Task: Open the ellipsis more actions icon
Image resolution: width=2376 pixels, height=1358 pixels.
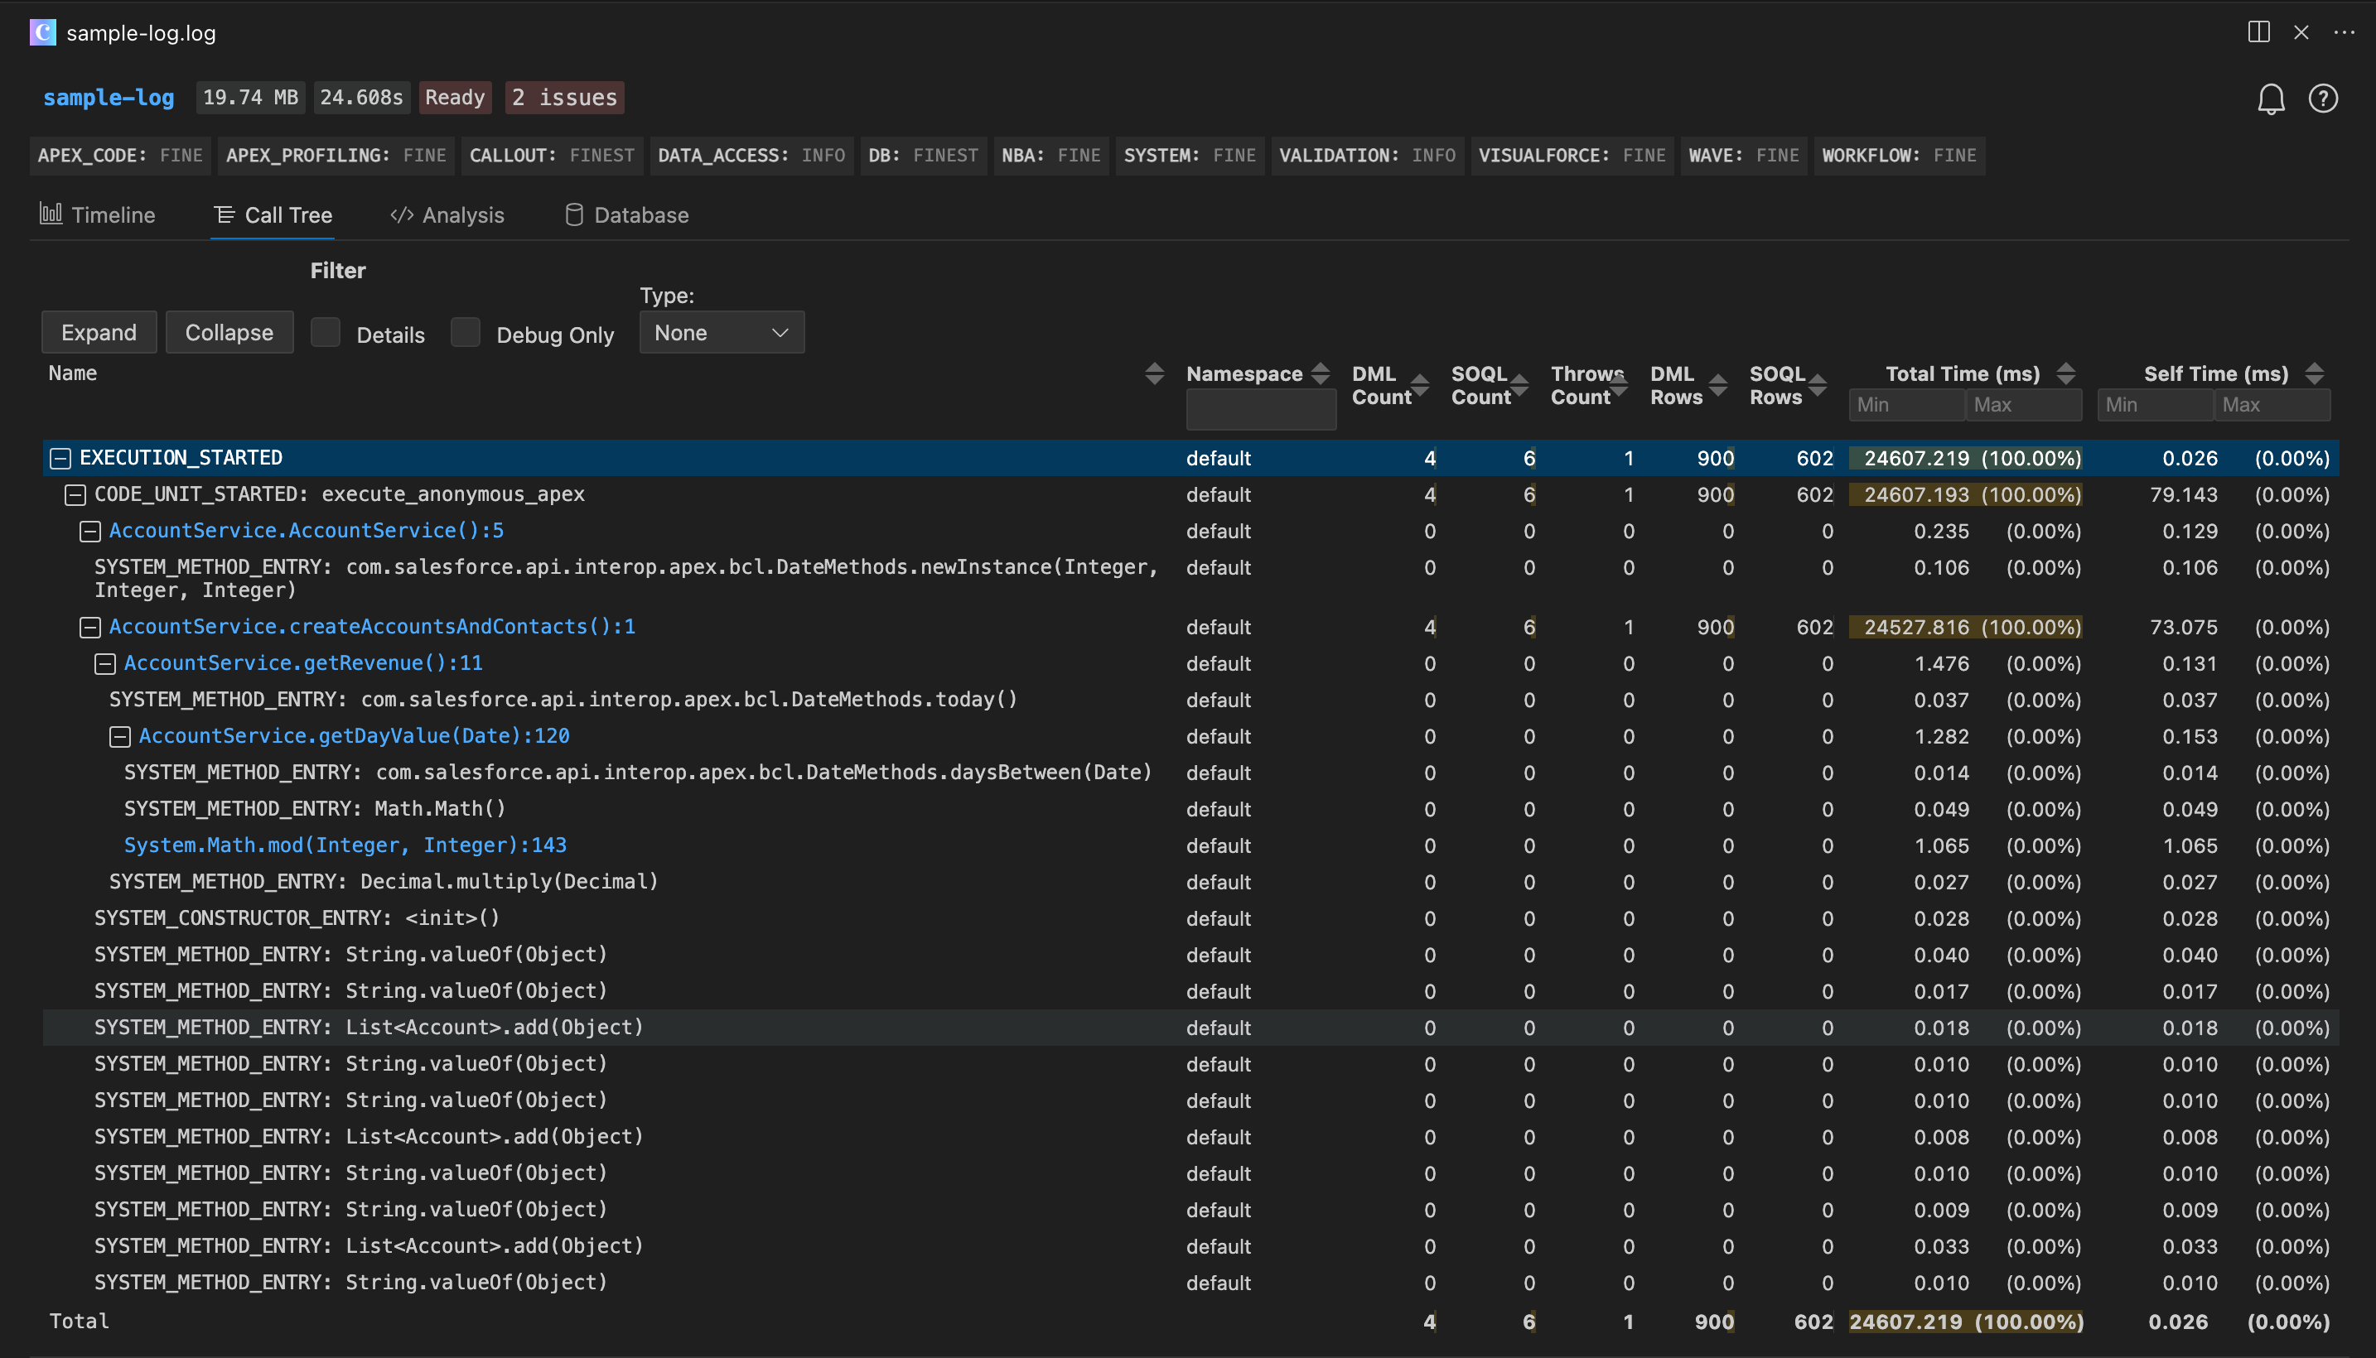Action: tap(2346, 32)
